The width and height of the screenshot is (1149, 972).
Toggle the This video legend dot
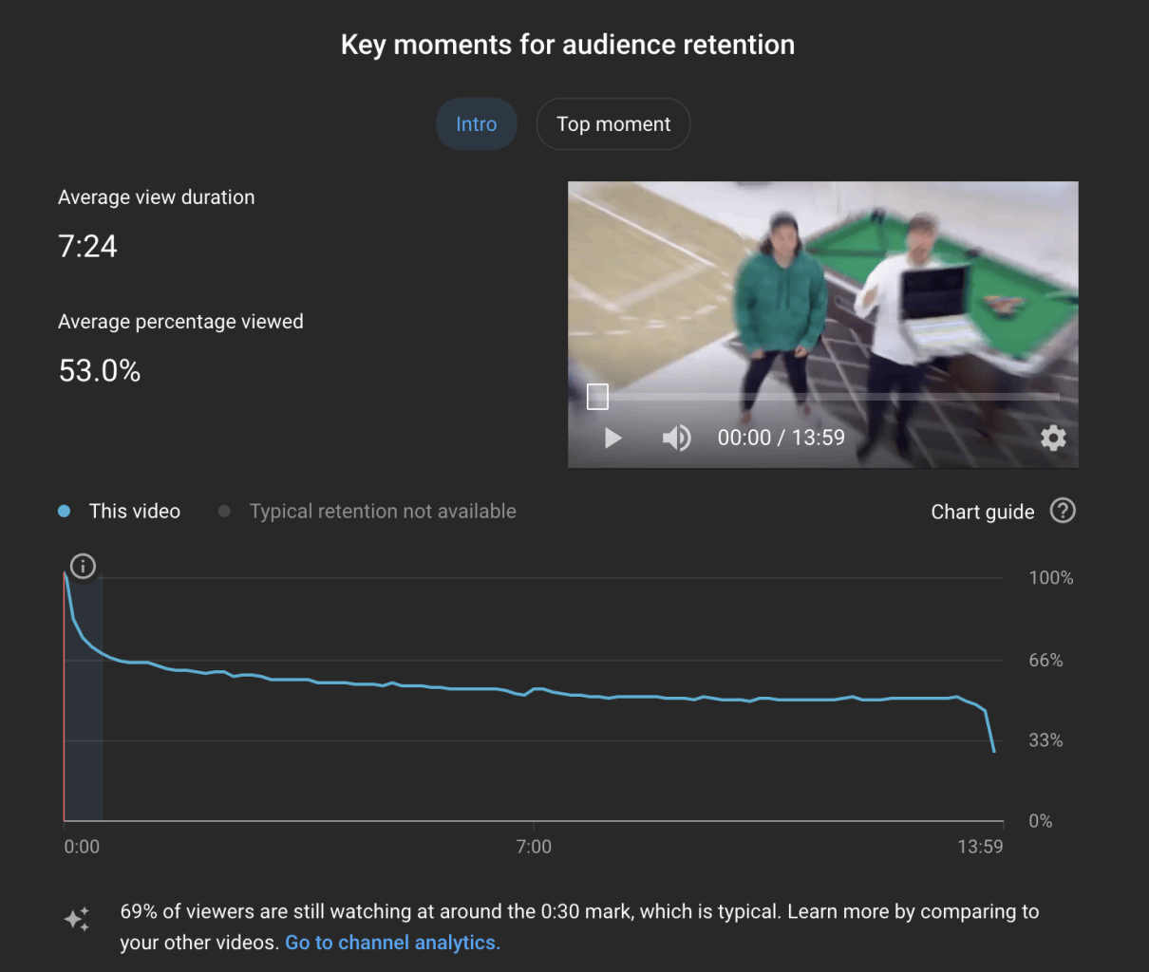click(65, 511)
